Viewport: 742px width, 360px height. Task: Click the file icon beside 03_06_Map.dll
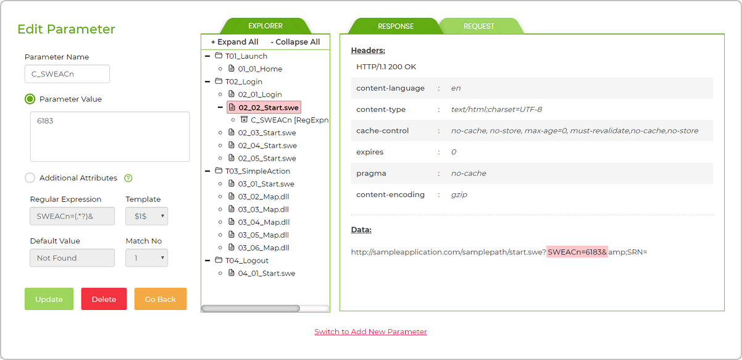[x=231, y=247]
